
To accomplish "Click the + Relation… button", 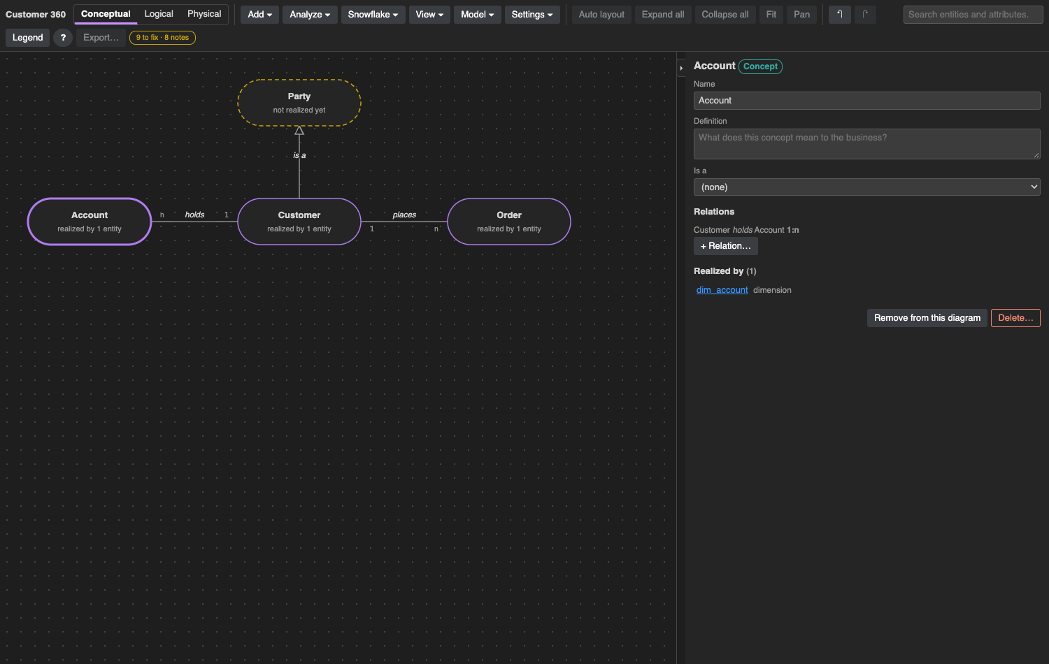I will [725, 246].
